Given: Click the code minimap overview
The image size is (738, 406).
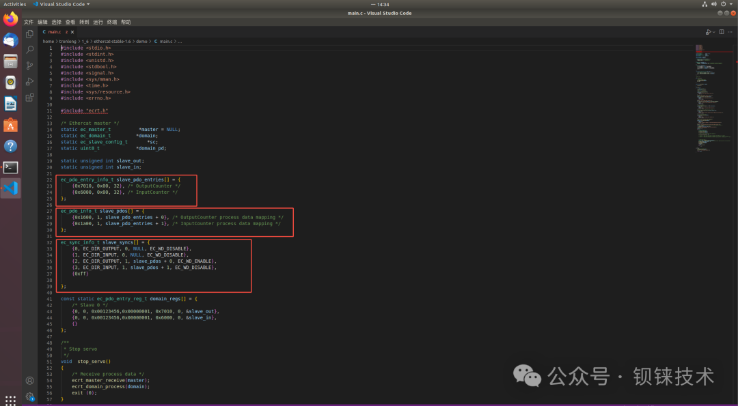Looking at the screenshot, I should 715,99.
